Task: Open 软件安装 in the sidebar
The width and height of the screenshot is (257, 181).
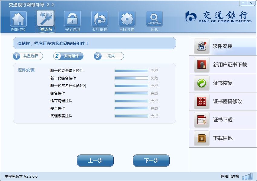Action: (223, 46)
